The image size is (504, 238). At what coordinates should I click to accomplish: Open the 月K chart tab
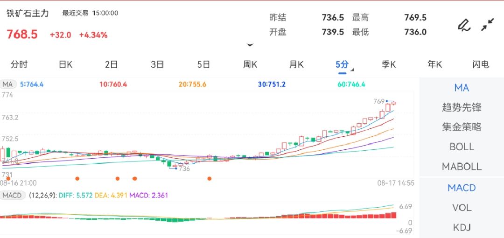[x=296, y=65]
